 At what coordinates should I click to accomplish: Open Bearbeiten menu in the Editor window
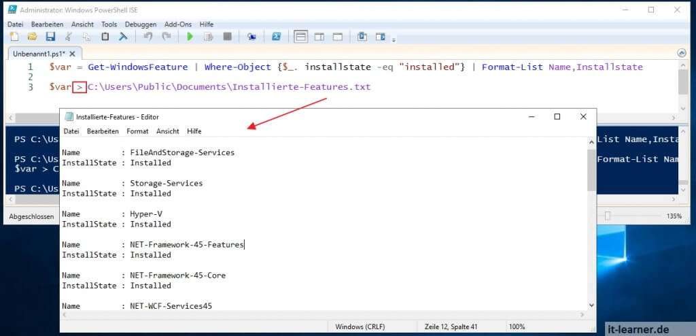(103, 131)
